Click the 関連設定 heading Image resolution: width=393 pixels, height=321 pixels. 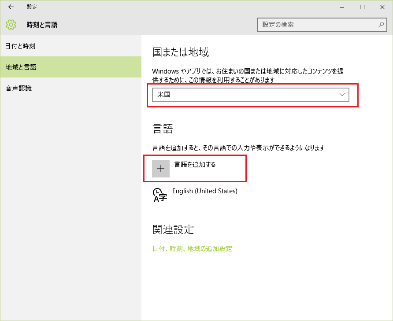(x=173, y=229)
